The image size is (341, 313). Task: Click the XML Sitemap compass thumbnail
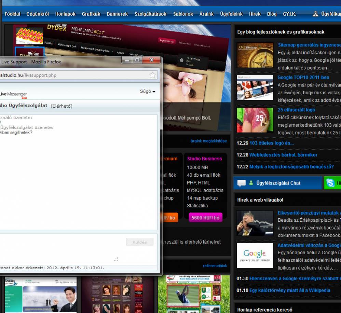tap(255, 55)
